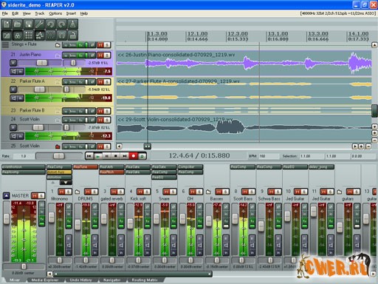Click the BPM tempo input field
Image resolution: width=378 pixels, height=284 pixels.
pyautogui.click(x=269, y=156)
